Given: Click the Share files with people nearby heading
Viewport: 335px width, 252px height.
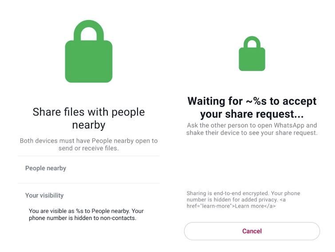Looking at the screenshot, I should click(89, 118).
